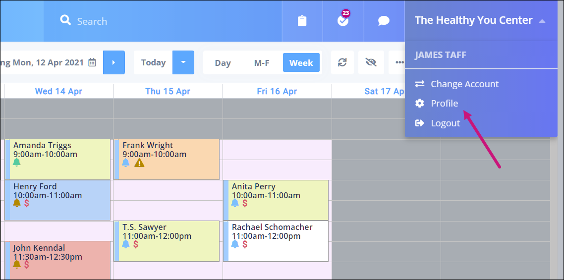Open tasks checkmark icon with 23 badge
564x280 pixels.
tap(343, 21)
